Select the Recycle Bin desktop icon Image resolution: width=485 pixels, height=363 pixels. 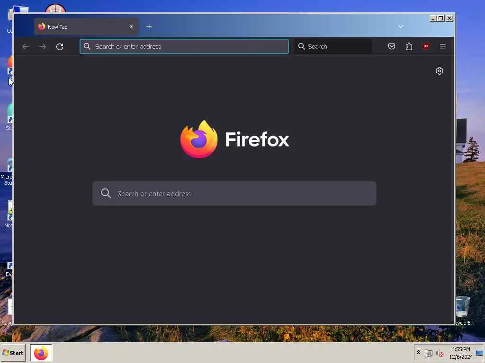pos(464,311)
